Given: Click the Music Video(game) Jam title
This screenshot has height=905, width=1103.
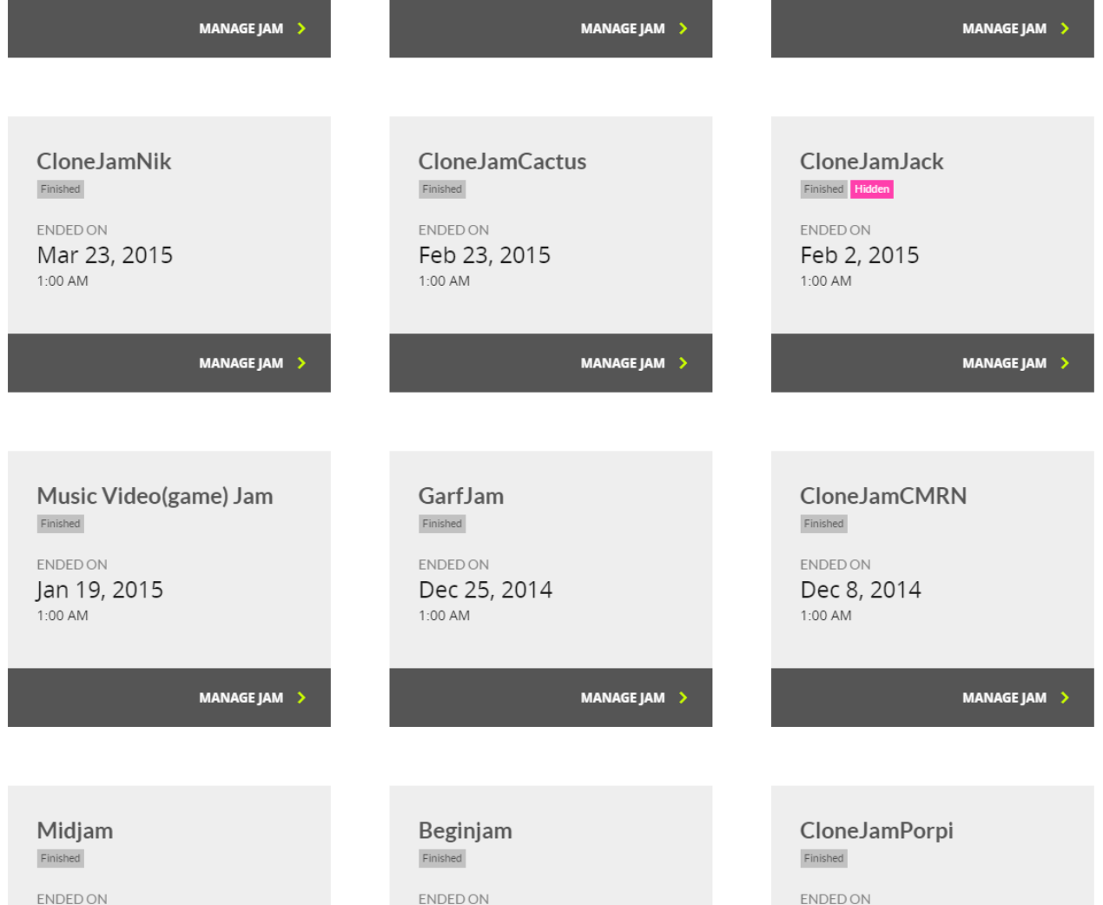Looking at the screenshot, I should coord(155,496).
